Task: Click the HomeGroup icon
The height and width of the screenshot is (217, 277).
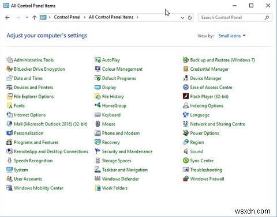Action: point(98,106)
